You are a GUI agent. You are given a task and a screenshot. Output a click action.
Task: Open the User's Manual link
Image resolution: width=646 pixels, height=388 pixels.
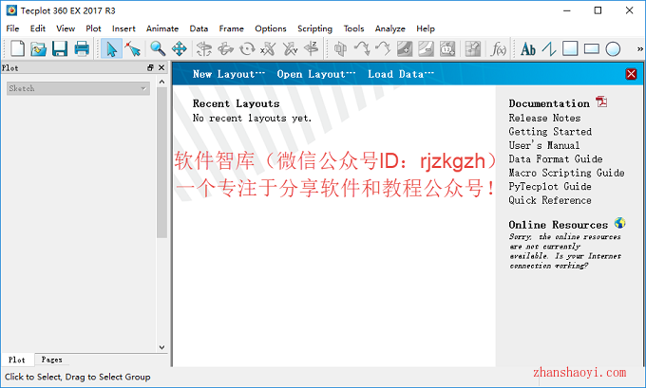[x=543, y=145]
